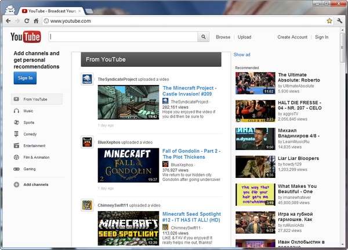Viewport: 348px width, 250px height.
Task: Open the Entertainment category
Action: (34, 146)
